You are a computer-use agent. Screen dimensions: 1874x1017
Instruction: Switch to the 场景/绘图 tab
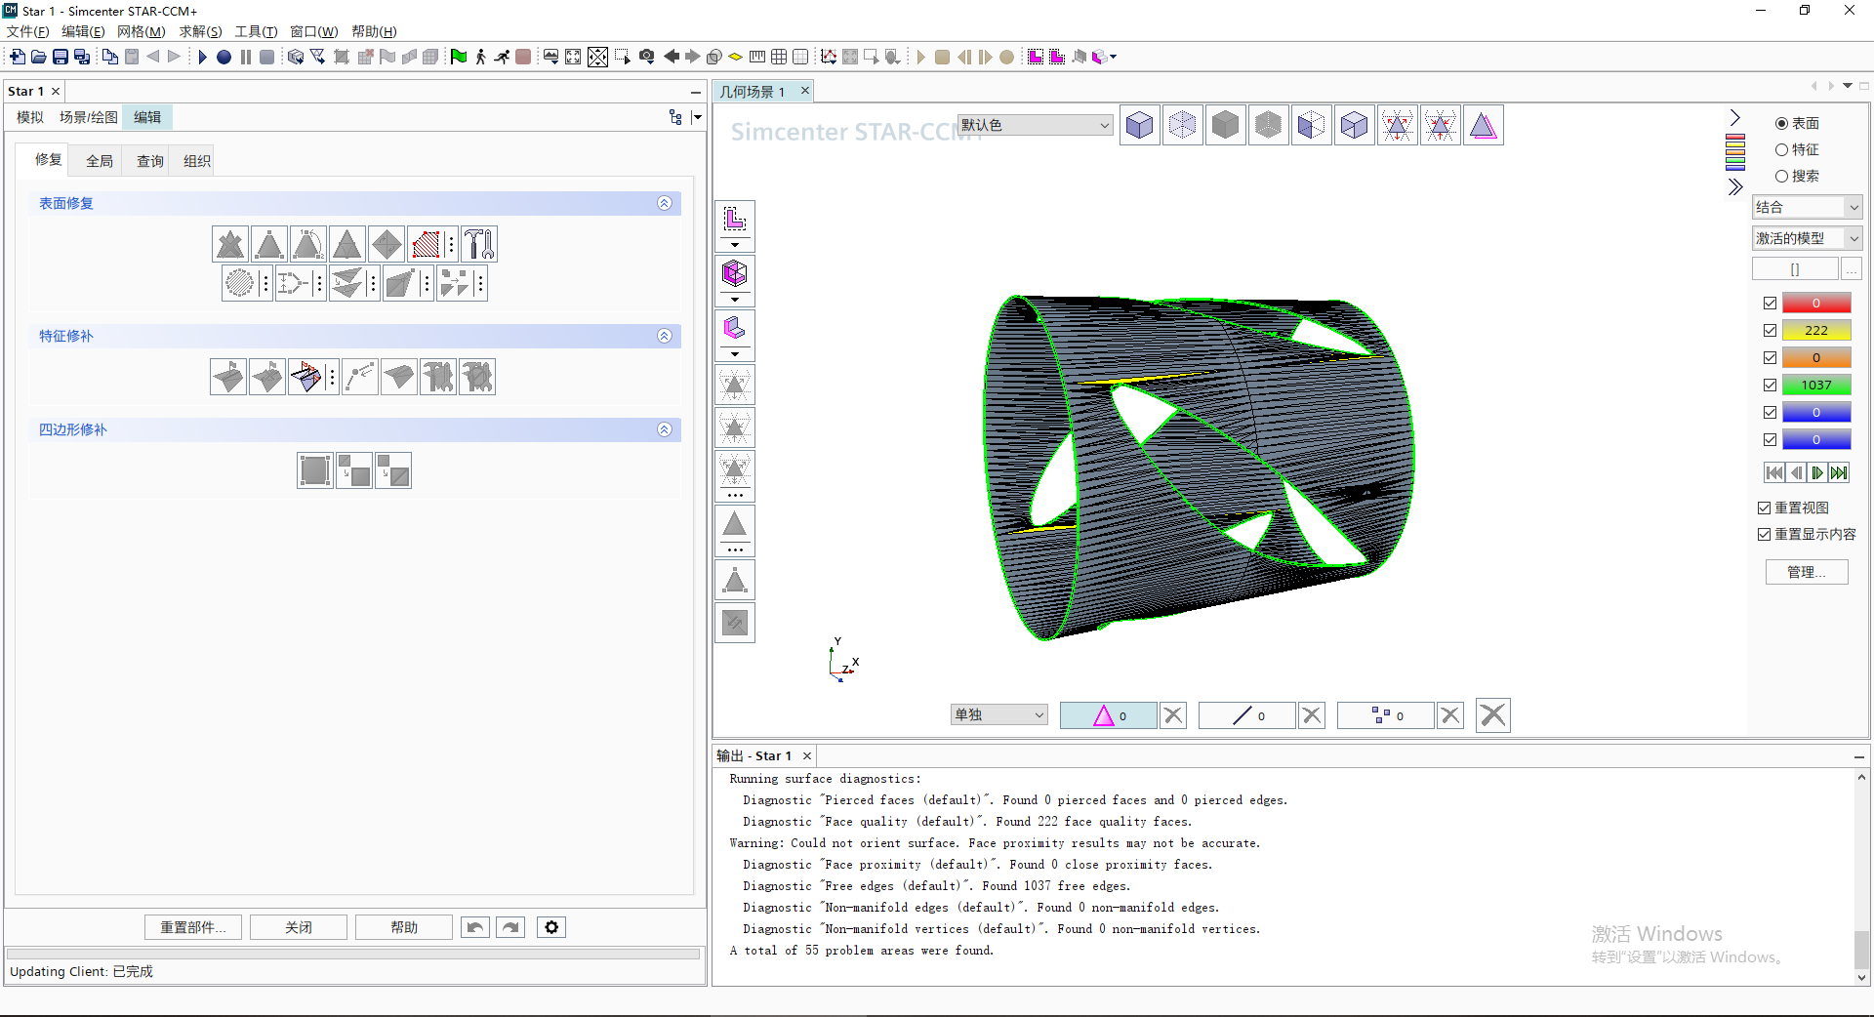[89, 117]
